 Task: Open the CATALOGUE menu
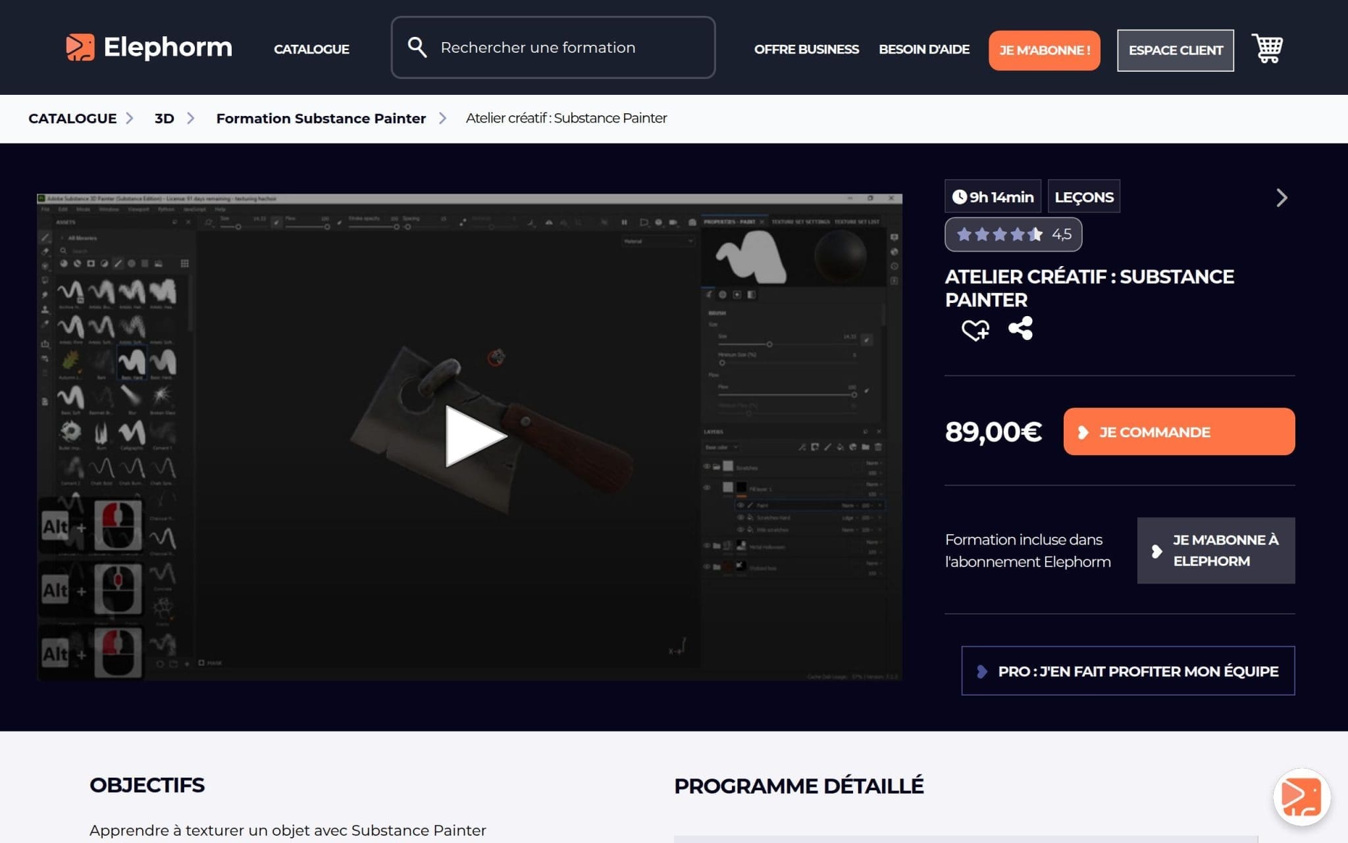pos(311,49)
